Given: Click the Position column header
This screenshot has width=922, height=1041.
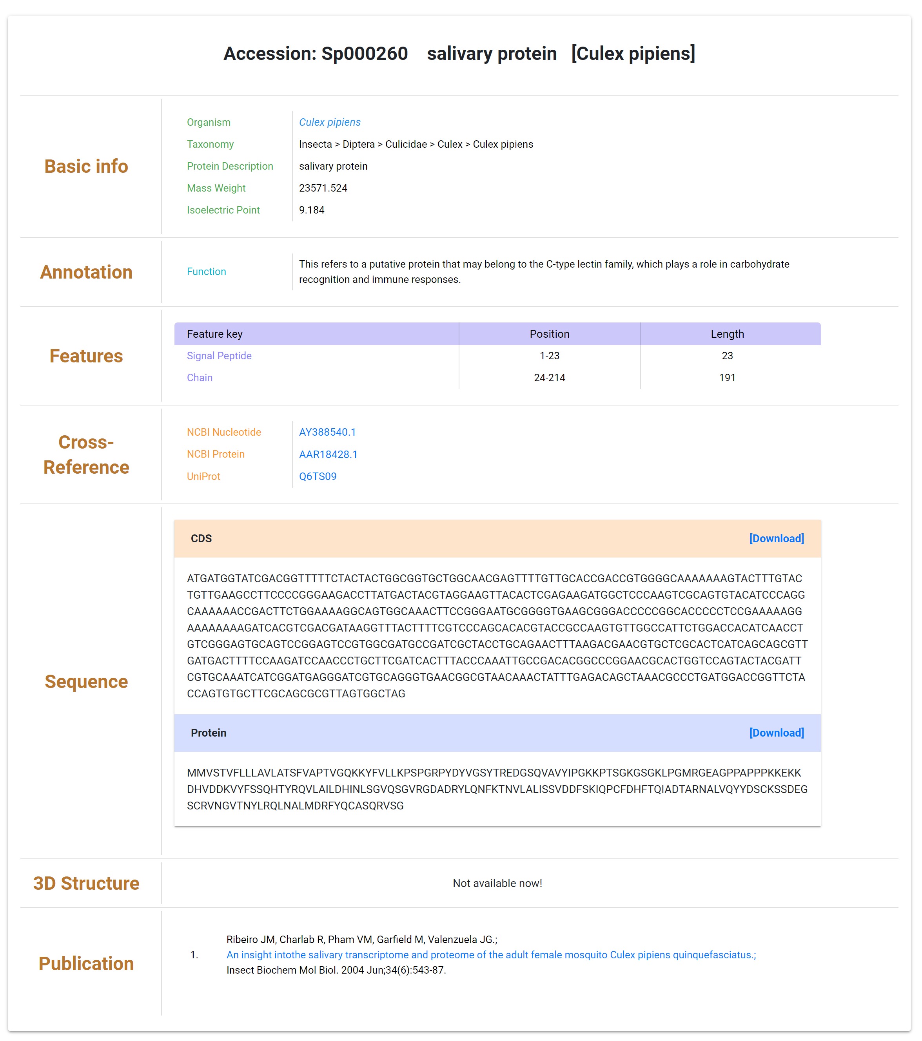Looking at the screenshot, I should tap(550, 333).
